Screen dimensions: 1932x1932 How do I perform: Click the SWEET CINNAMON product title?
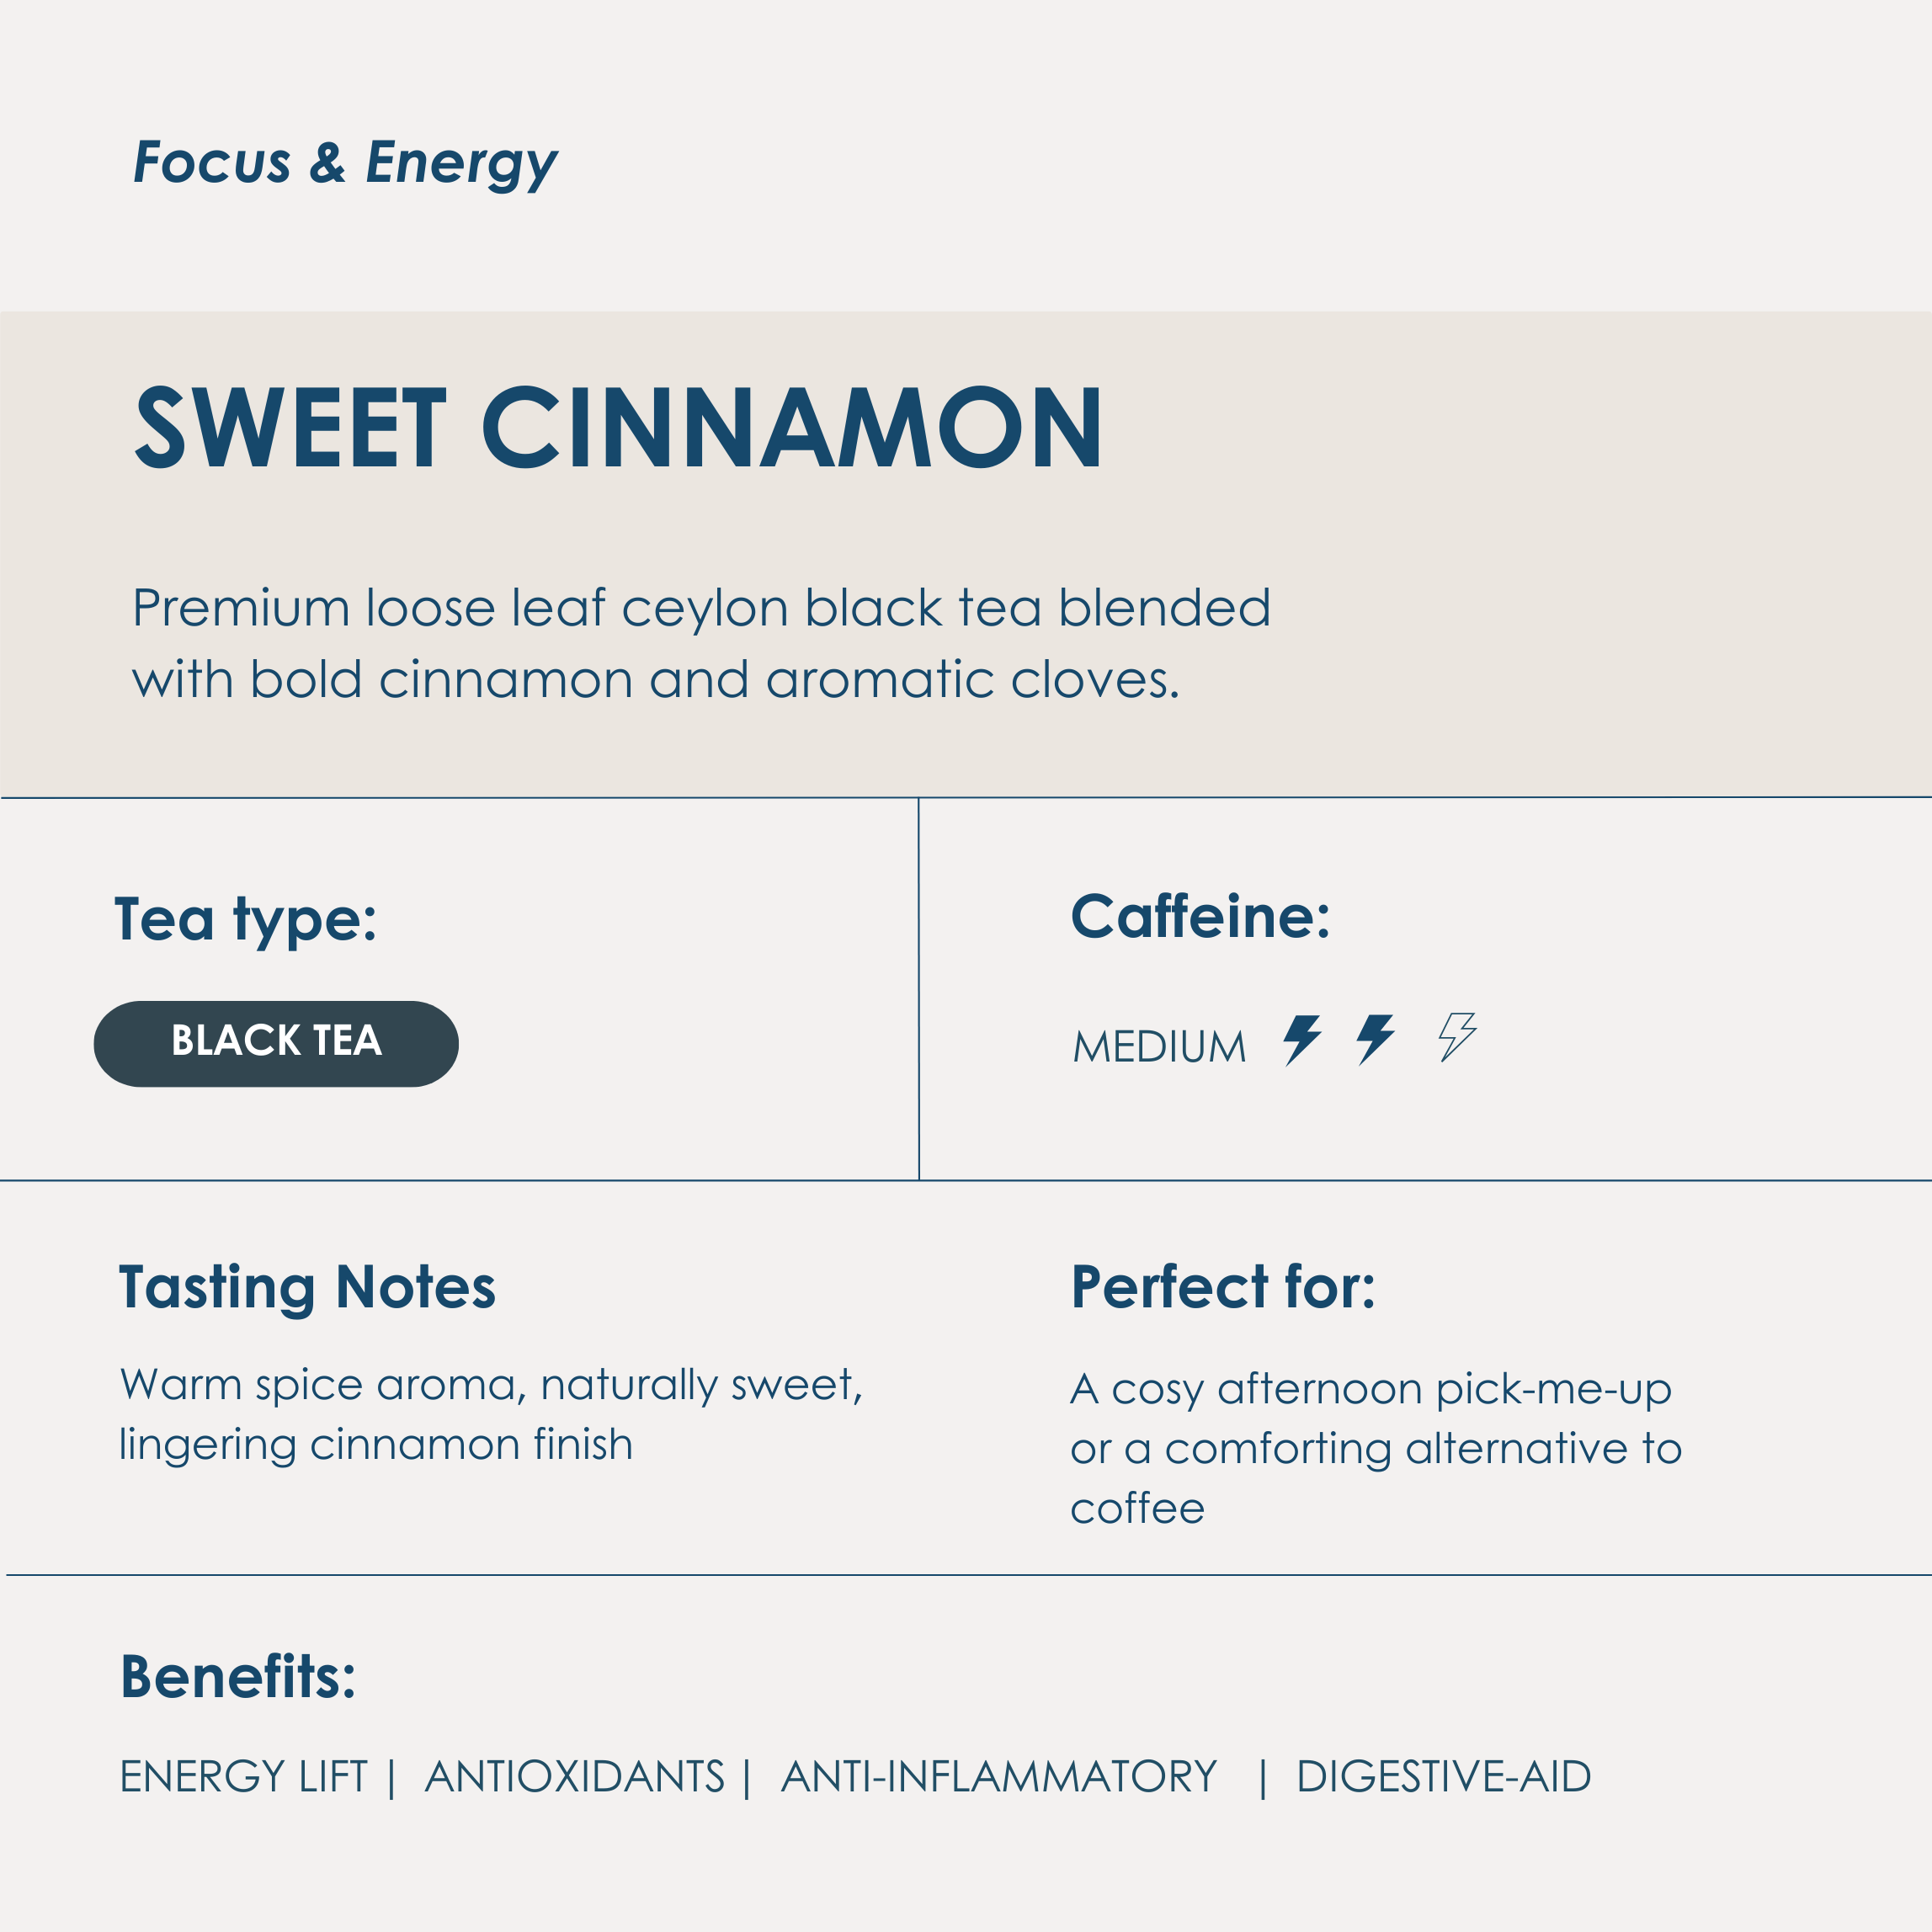tap(619, 429)
